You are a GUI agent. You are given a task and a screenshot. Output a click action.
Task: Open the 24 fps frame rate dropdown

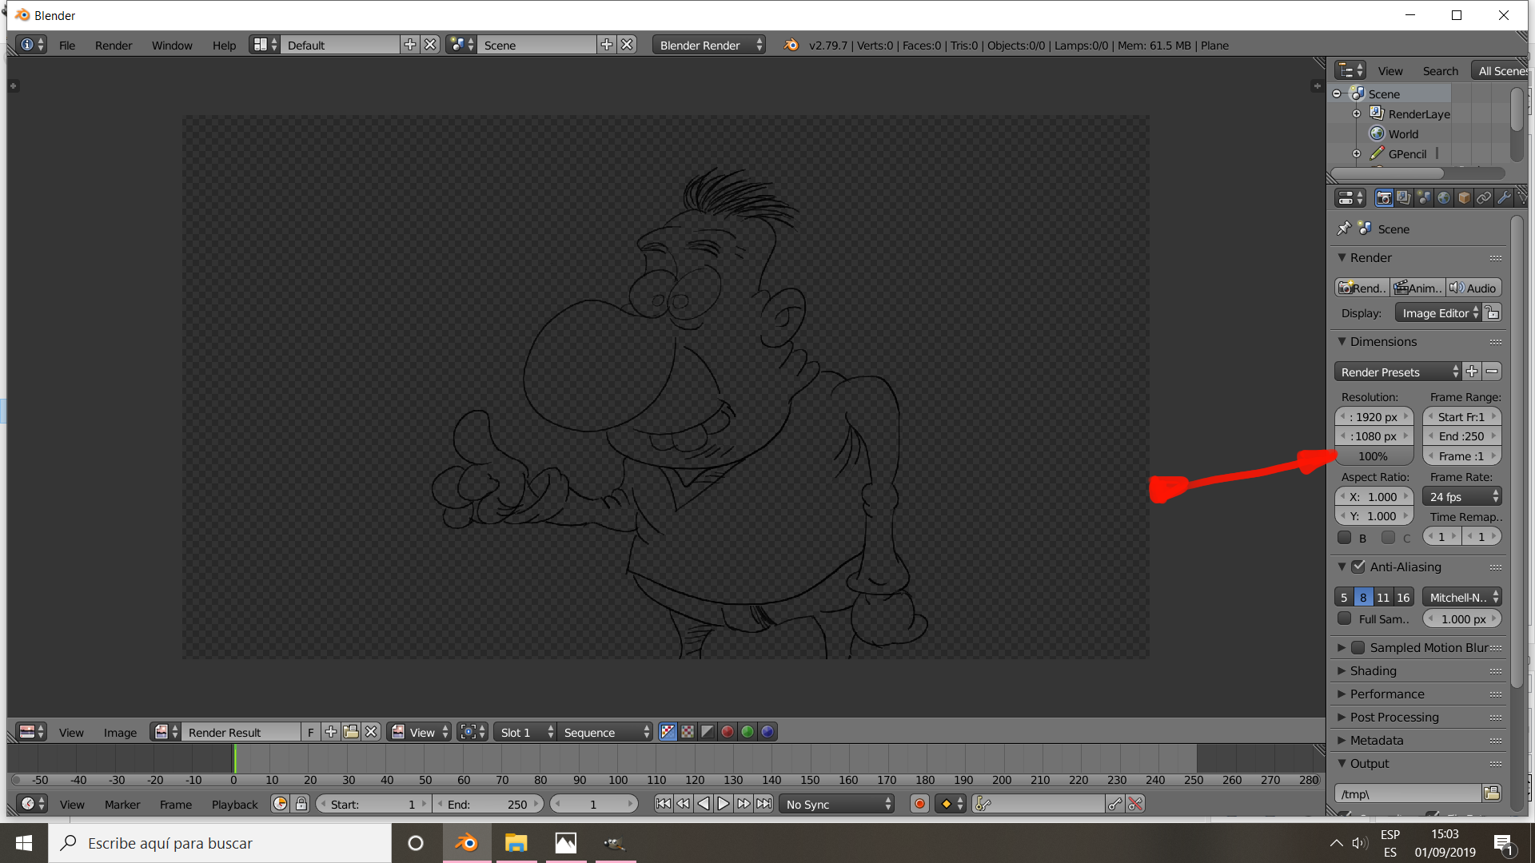coord(1461,496)
